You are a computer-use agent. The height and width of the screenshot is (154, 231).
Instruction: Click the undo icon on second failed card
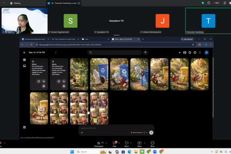pos(64,81)
